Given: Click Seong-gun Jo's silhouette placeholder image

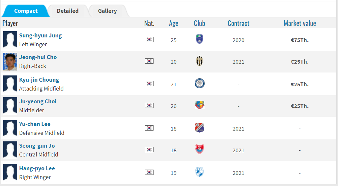Looking at the screenshot, I should (10, 150).
